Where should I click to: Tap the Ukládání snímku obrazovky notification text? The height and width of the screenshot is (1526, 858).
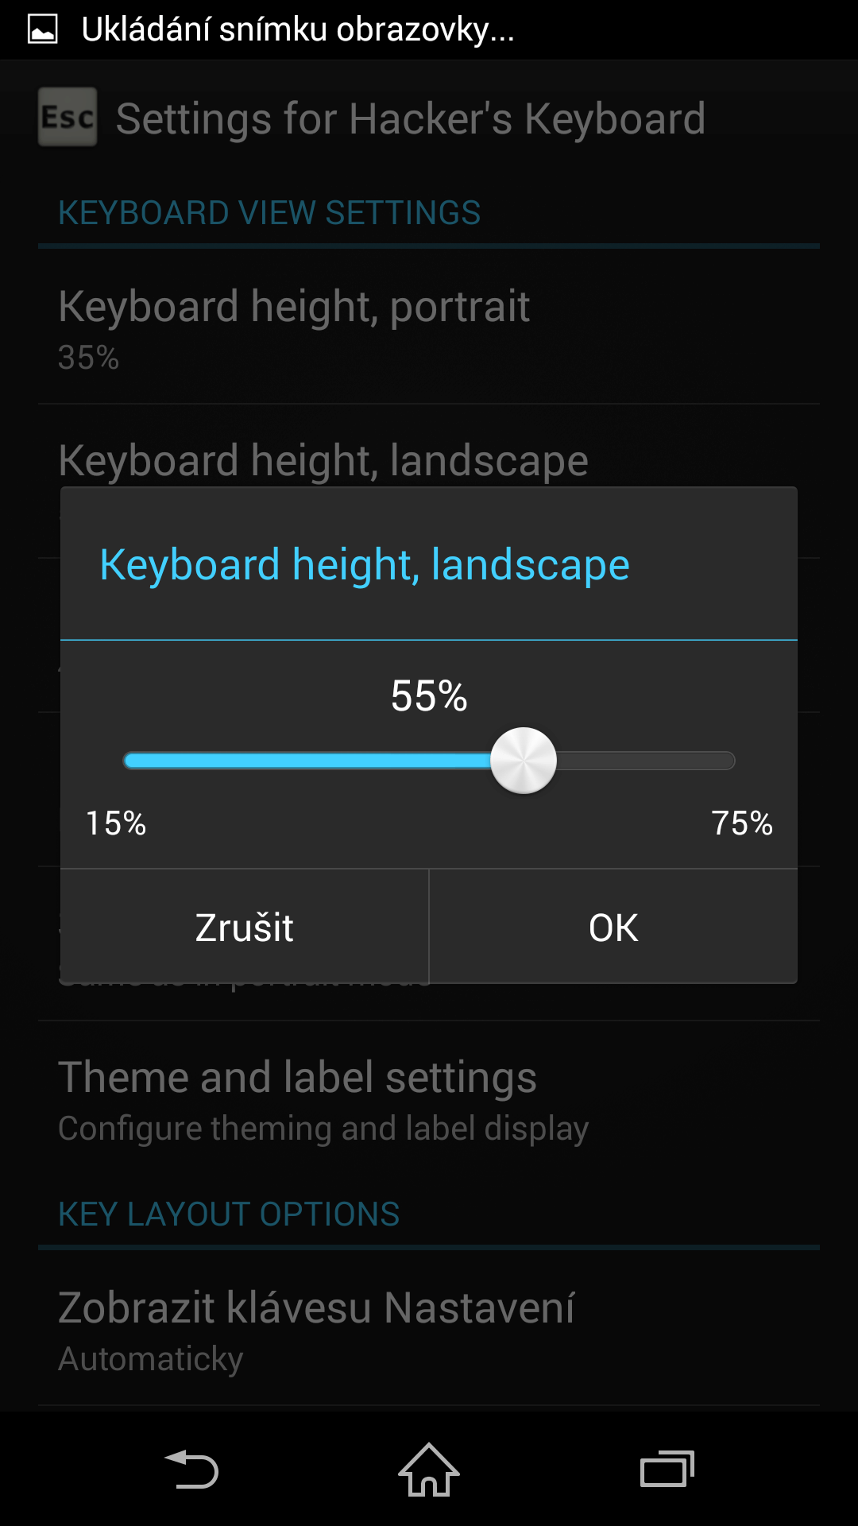pyautogui.click(x=298, y=29)
